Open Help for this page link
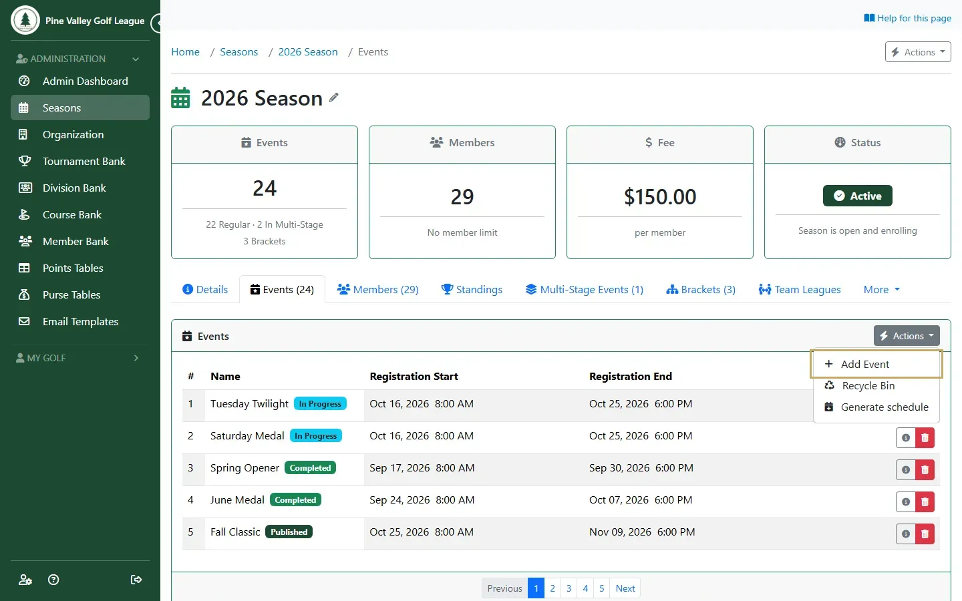 click(x=907, y=18)
